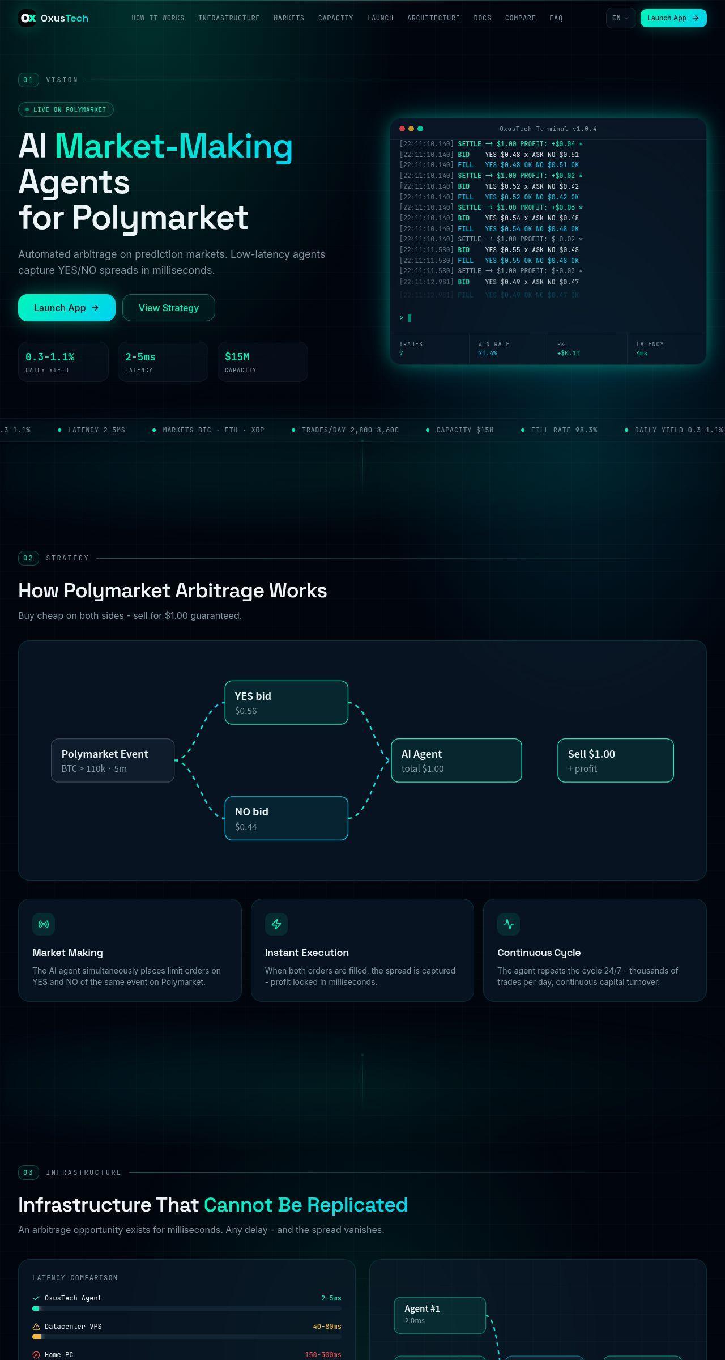Open the Docs nav link
The height and width of the screenshot is (1360, 725).
pyautogui.click(x=483, y=18)
